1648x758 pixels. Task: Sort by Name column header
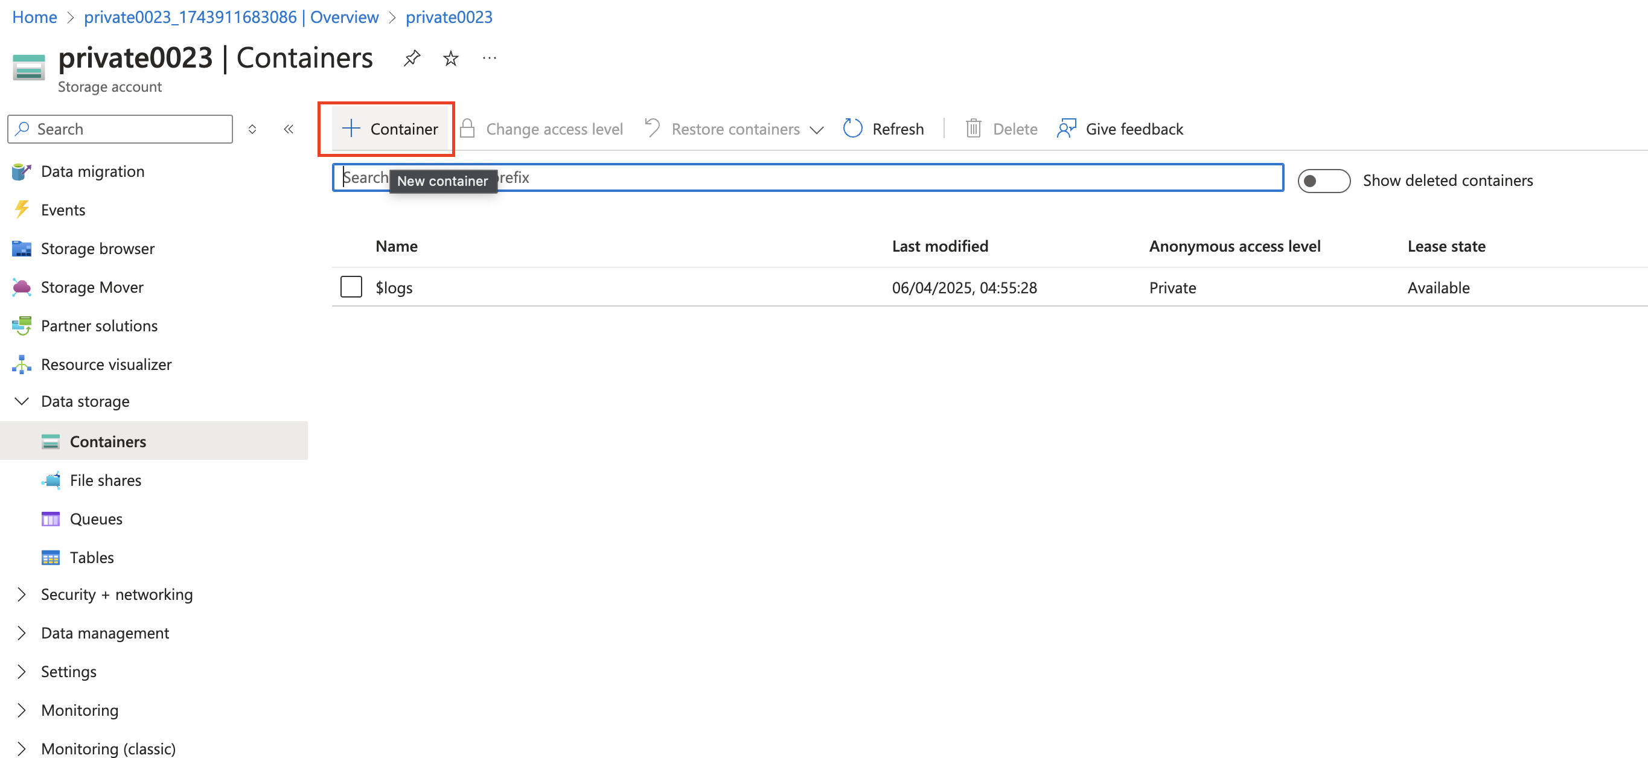pyautogui.click(x=397, y=246)
